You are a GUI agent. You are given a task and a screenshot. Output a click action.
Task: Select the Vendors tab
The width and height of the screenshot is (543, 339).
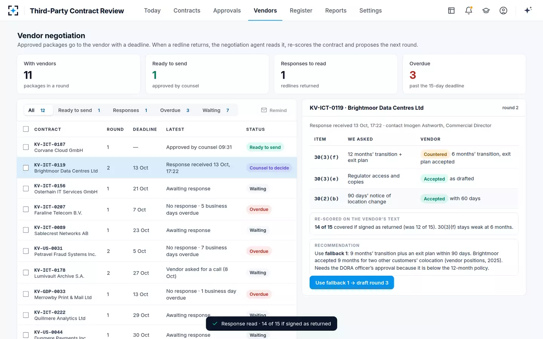(265, 11)
